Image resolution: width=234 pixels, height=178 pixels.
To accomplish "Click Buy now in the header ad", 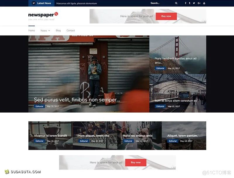I will 166,16.
